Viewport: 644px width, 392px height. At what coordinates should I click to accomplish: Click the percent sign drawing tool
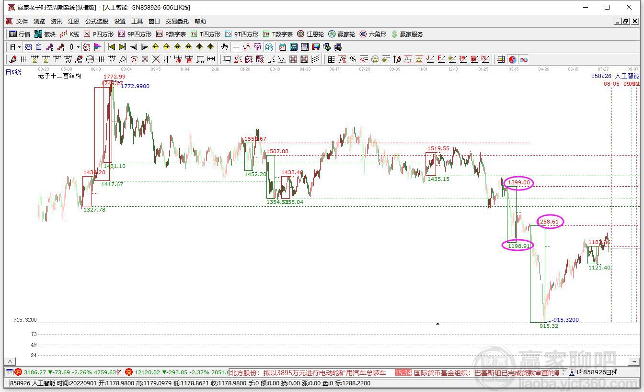(x=353, y=59)
